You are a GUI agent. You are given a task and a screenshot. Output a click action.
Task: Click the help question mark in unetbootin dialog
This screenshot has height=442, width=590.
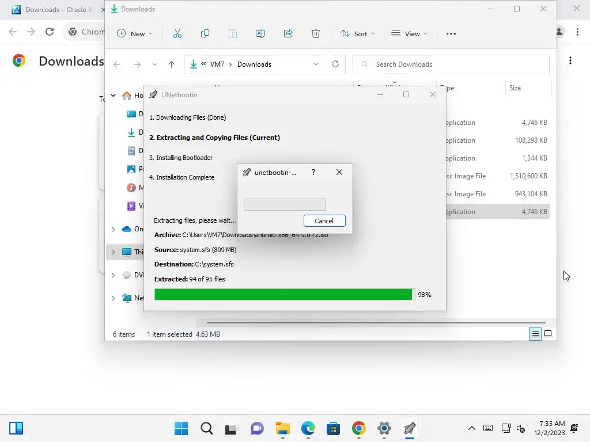pyautogui.click(x=313, y=172)
